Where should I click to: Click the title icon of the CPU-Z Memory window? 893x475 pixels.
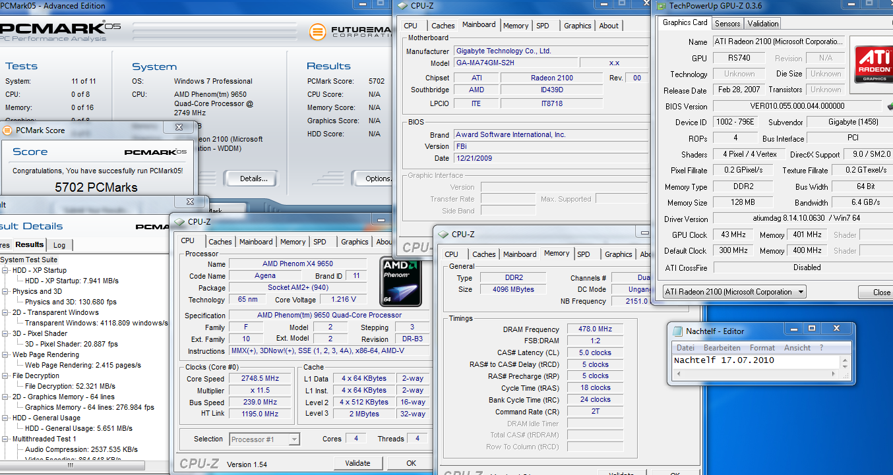coord(443,235)
